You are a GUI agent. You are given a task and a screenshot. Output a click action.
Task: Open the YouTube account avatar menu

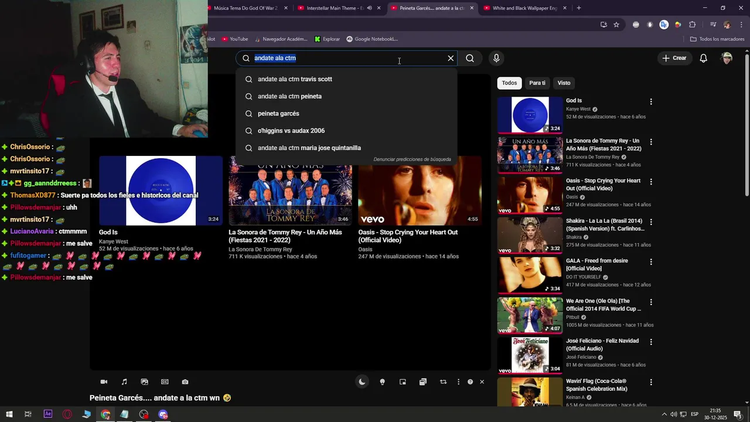727,58
